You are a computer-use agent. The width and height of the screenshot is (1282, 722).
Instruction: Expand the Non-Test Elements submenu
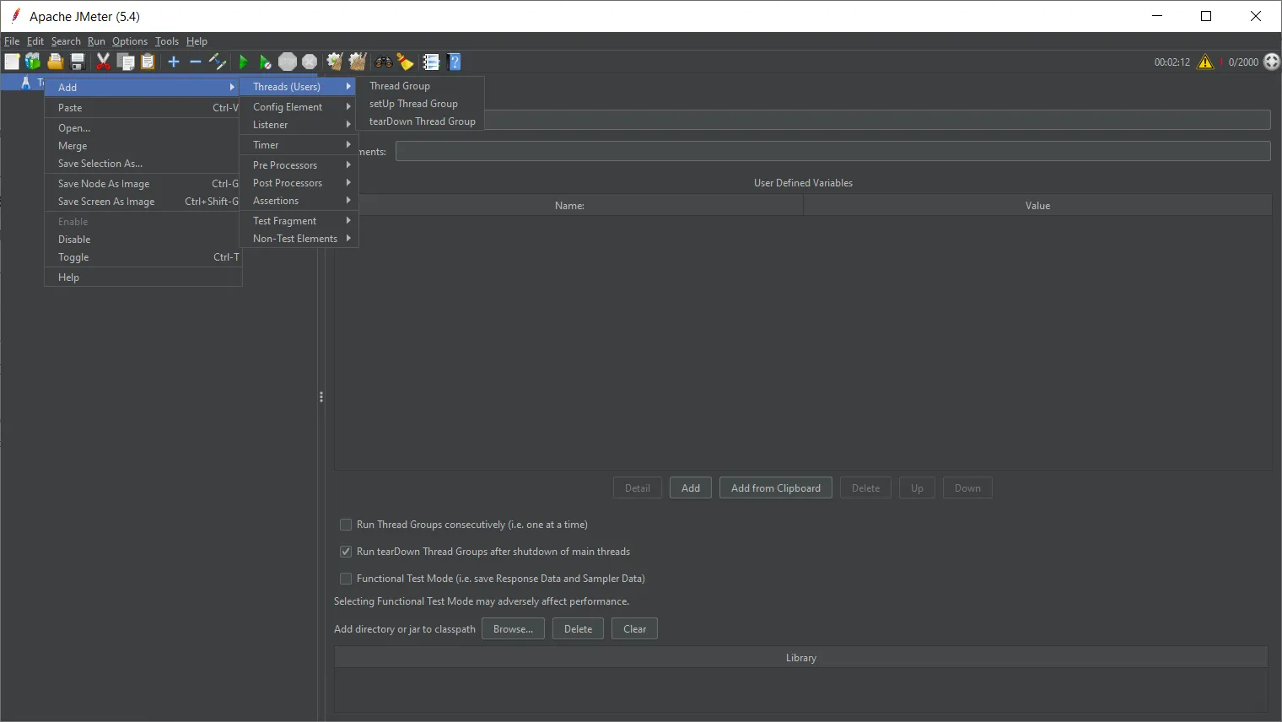coord(299,239)
